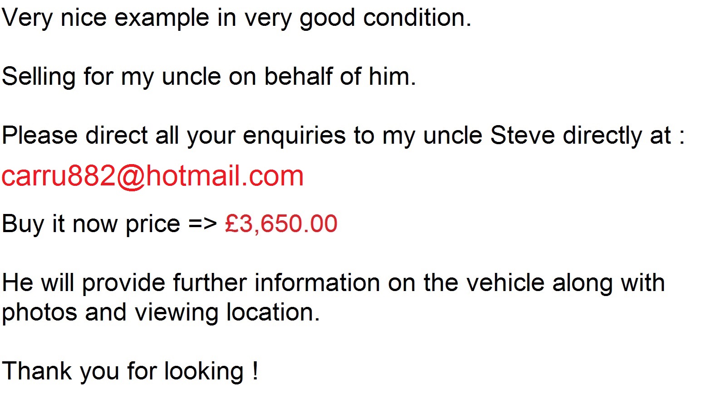This screenshot has width=726, height=408.
Task: Click the words 'along with'
Action: point(608,283)
